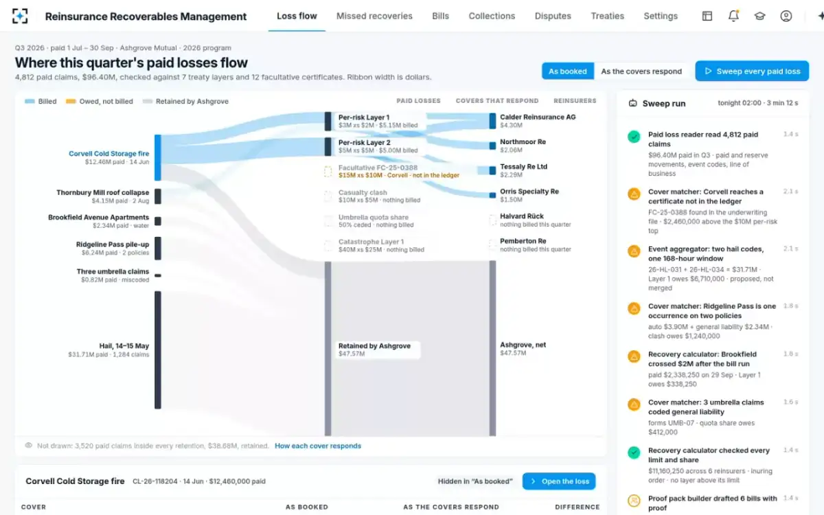
Task: Open the layout panel icon
Action: (707, 16)
